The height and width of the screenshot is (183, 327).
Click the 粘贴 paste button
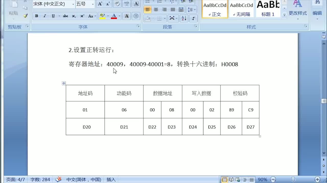click(13, 10)
